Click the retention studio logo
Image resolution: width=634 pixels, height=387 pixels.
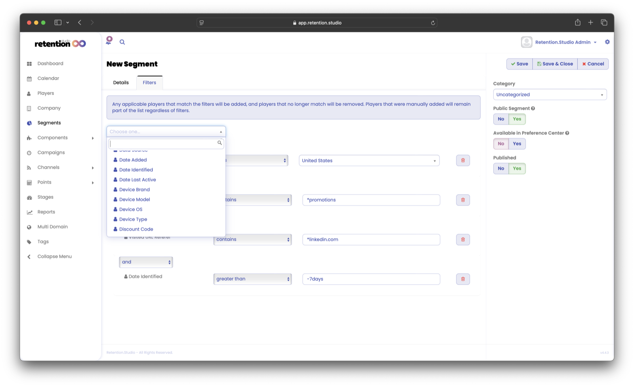point(60,43)
